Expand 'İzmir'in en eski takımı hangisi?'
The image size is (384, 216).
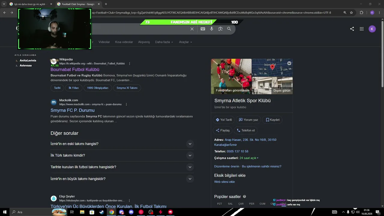[x=122, y=144]
